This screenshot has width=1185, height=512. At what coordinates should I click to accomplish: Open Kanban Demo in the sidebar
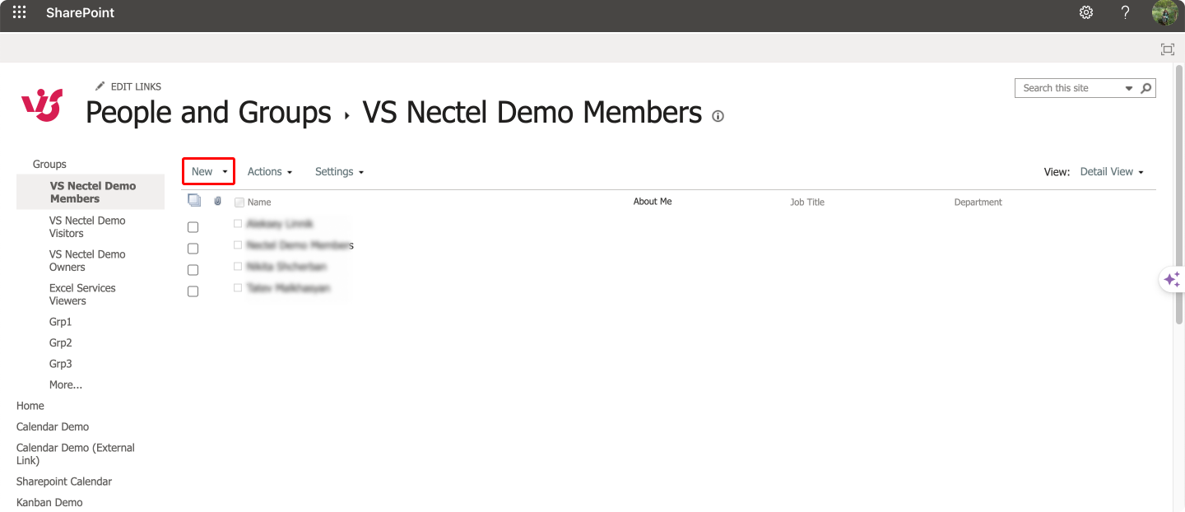pyautogui.click(x=49, y=503)
